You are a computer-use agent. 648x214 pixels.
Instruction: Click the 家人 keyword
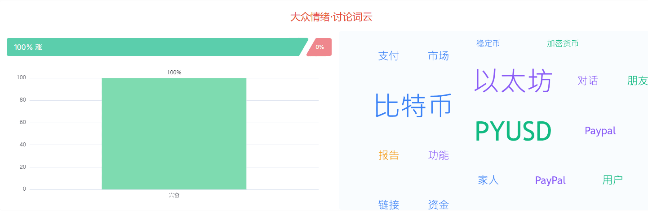click(488, 180)
